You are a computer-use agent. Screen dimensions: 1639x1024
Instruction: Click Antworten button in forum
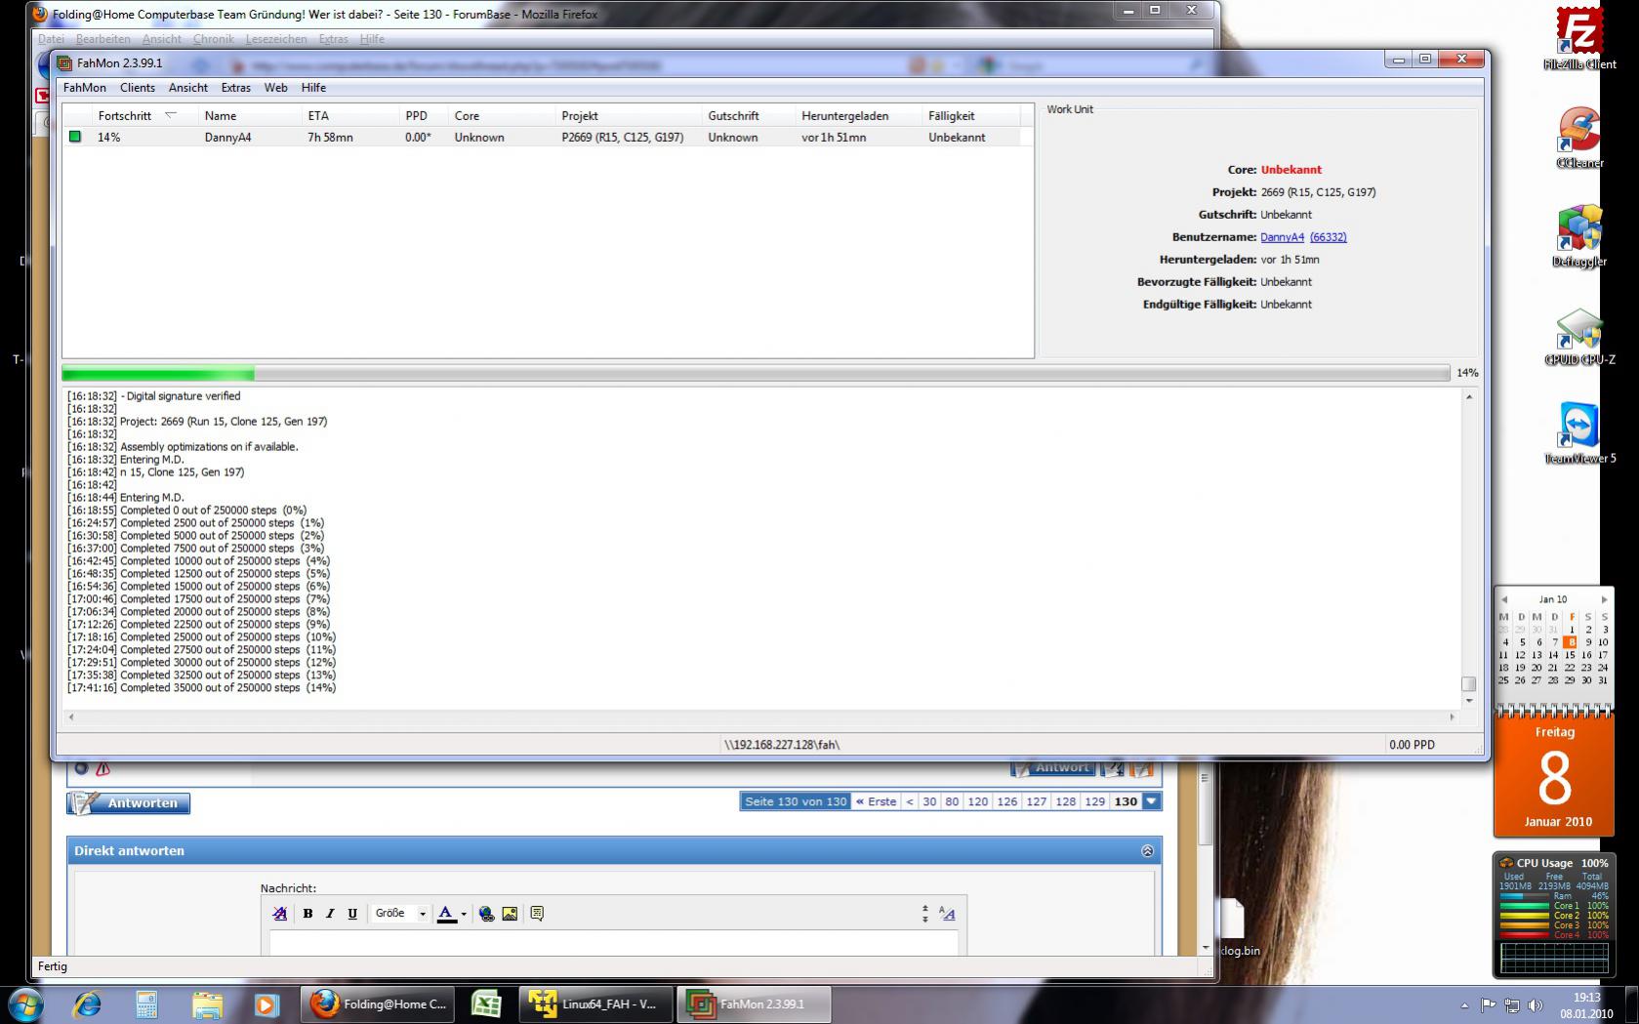pos(129,803)
